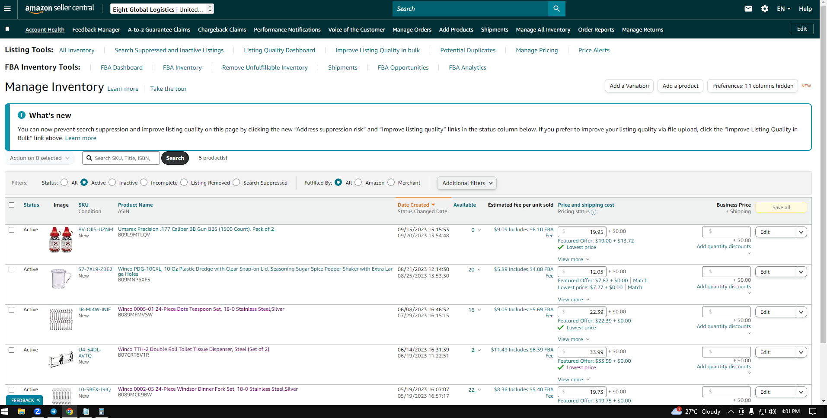Image resolution: width=827 pixels, height=418 pixels.
Task: Select the Search Suppressed status radio
Action: click(236, 182)
